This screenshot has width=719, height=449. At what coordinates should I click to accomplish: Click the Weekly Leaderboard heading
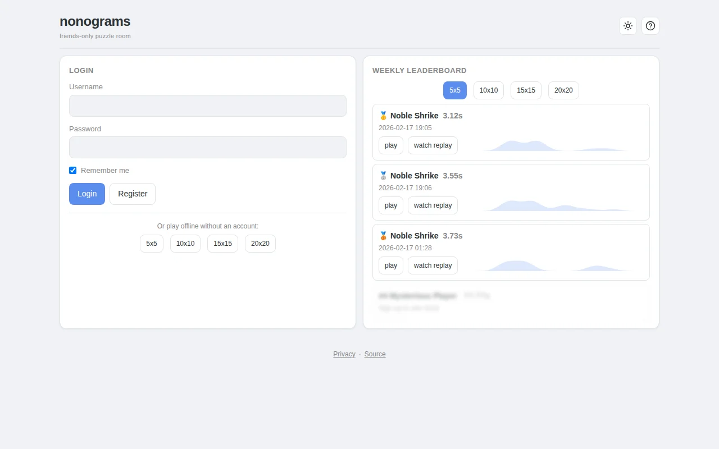click(x=420, y=71)
